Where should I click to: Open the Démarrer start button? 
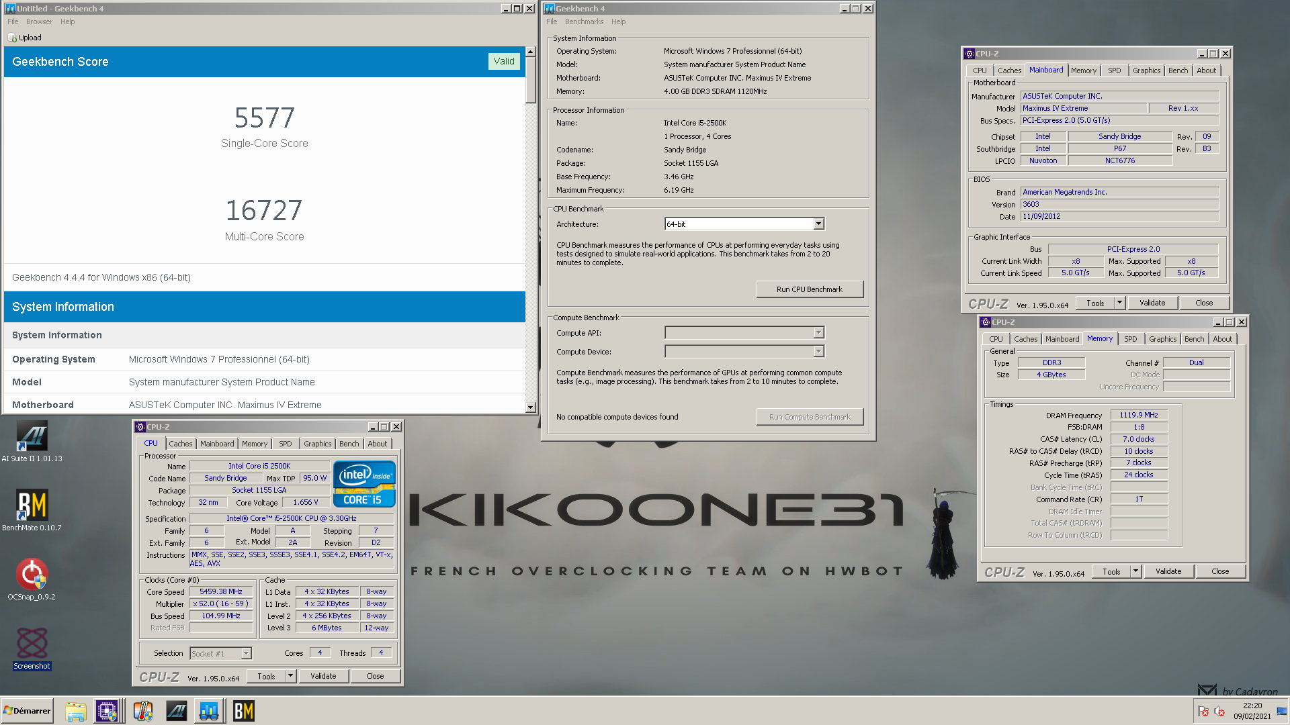(x=27, y=711)
